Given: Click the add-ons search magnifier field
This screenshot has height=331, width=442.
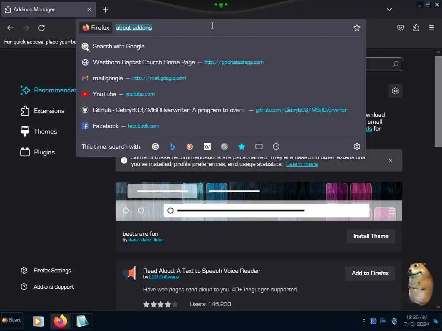Looking at the screenshot, I should (x=395, y=64).
